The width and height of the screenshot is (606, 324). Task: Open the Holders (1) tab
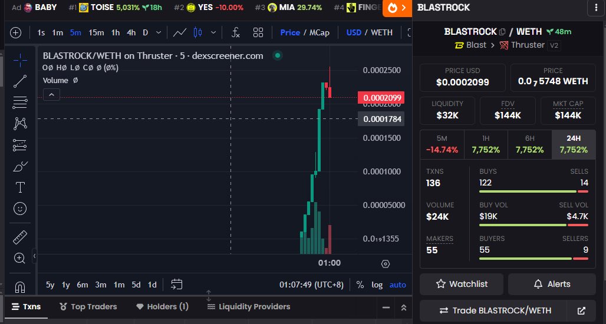pyautogui.click(x=162, y=307)
